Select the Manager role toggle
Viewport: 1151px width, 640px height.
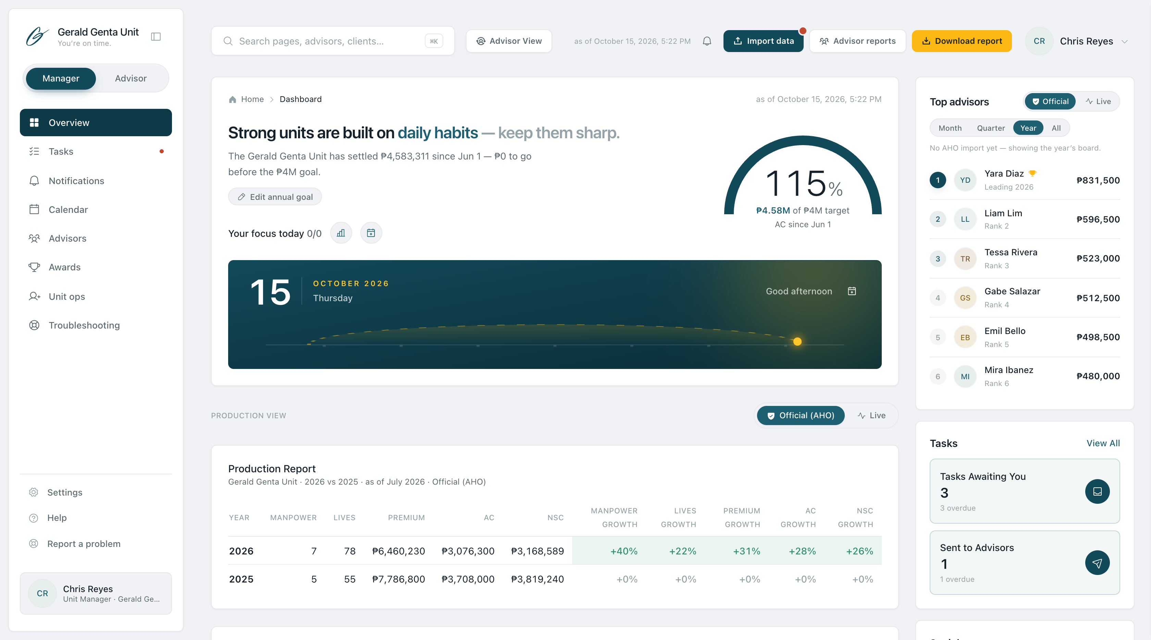tap(61, 79)
